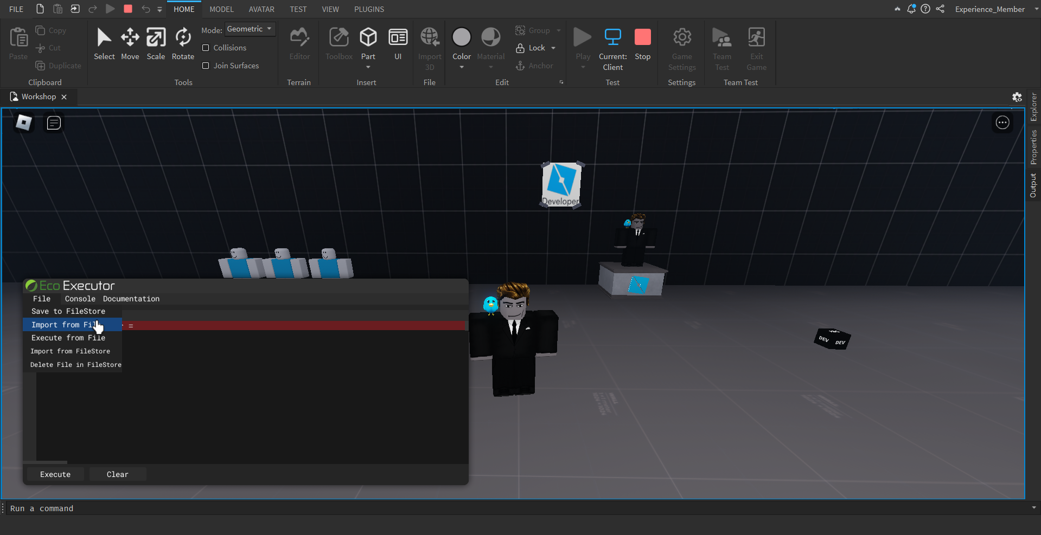Choose Delete File in FileStore
Image resolution: width=1041 pixels, height=535 pixels.
(72, 365)
